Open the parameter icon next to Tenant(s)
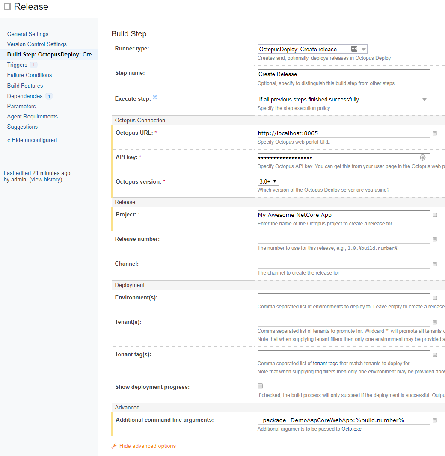 (x=435, y=322)
